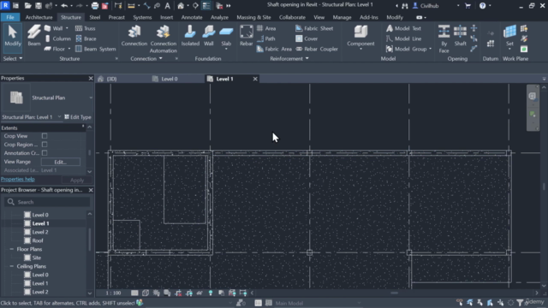Image resolution: width=548 pixels, height=308 pixels.
Task: Select the Model Line tool
Action: 403,38
